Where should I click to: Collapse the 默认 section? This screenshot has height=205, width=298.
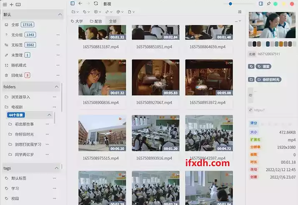point(60,15)
